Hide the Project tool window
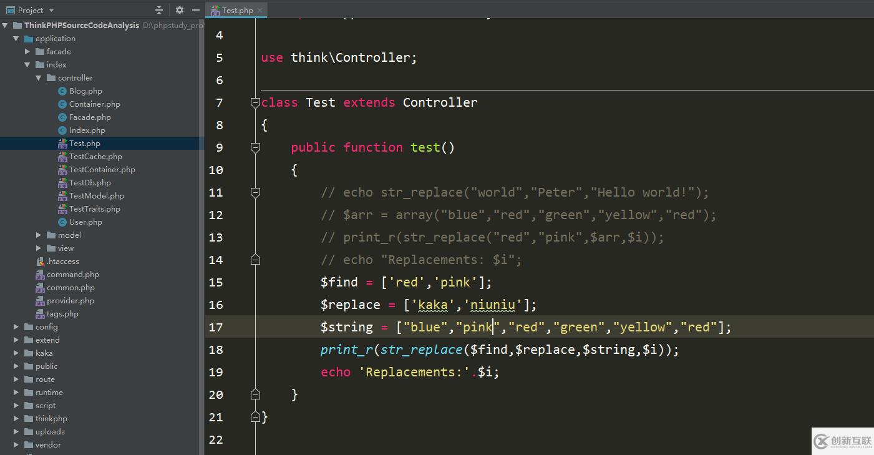 196,10
